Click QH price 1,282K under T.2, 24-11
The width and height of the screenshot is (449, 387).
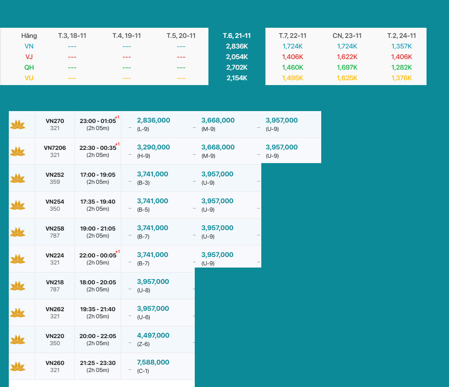pyautogui.click(x=401, y=67)
